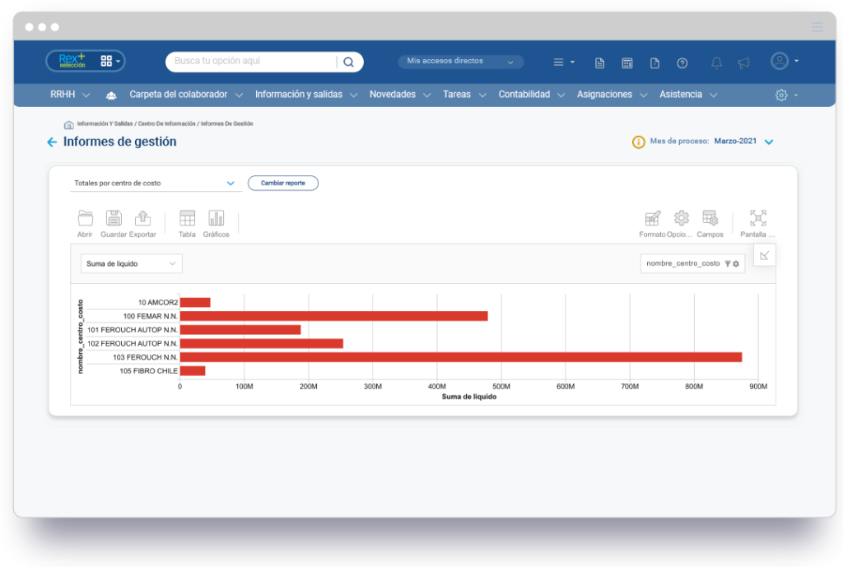843x567 pixels.
Task: Open the Suma de liquido dropdown
Action: tap(131, 263)
